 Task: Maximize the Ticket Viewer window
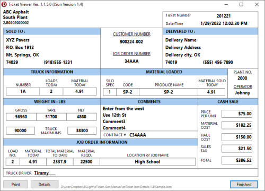241,4
